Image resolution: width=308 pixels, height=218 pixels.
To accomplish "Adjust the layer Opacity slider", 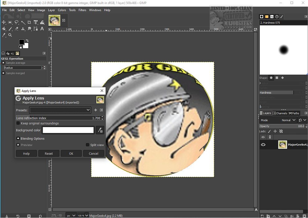I will click(282, 126).
